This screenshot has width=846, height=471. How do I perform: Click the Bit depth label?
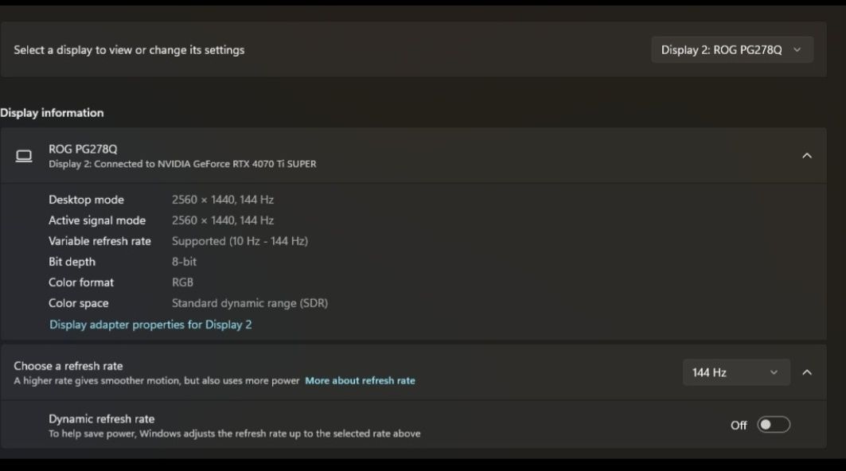point(72,262)
